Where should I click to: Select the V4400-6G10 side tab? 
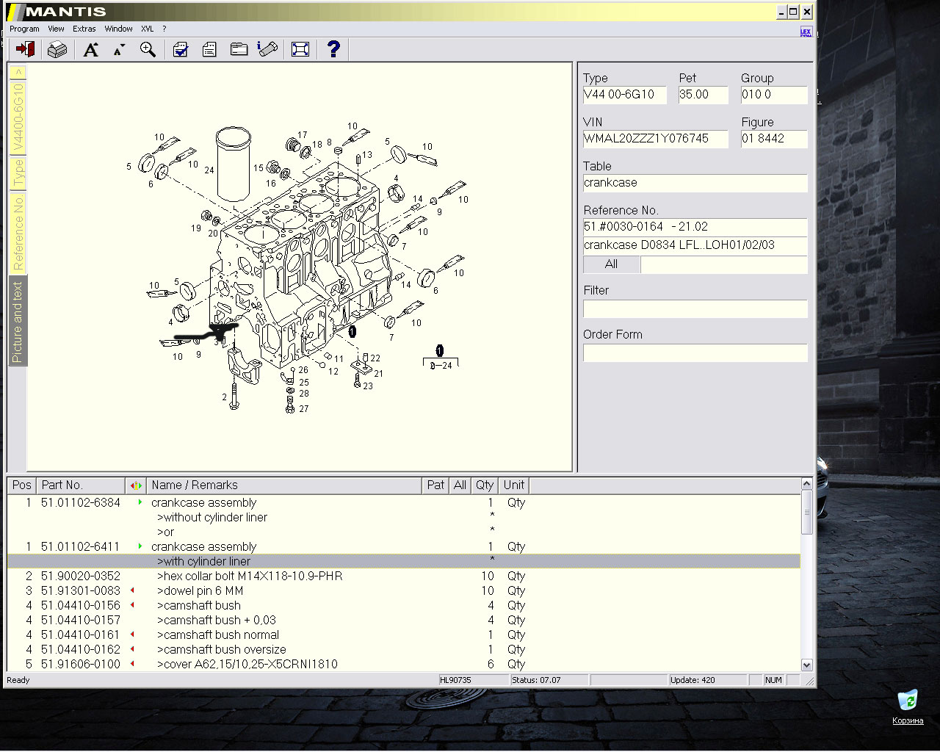[x=18, y=117]
